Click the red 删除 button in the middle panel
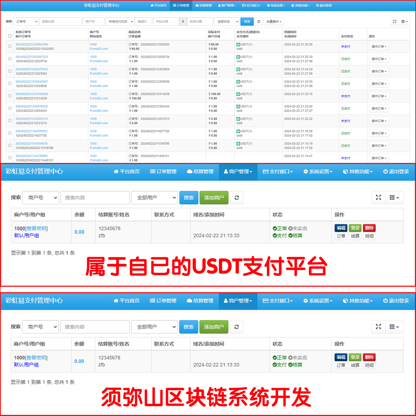 point(369,228)
